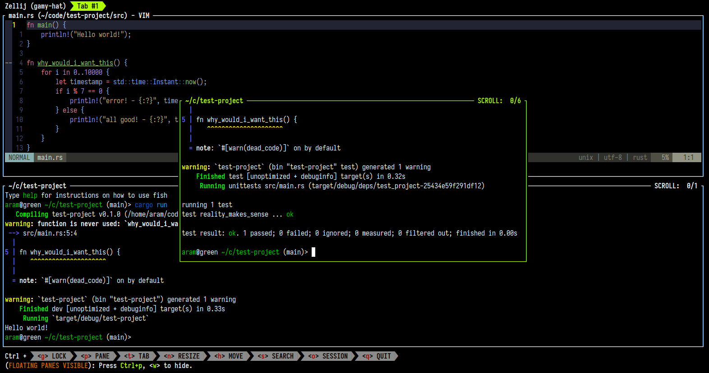Click 'Finished test [unoptimized + debuginfo]' line
Image resolution: width=709 pixels, height=373 pixels.
(300, 176)
